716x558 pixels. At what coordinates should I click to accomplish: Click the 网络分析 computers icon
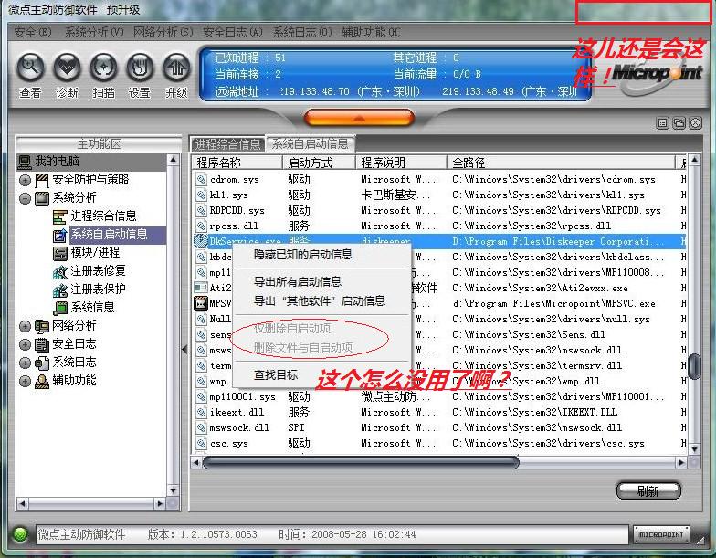(x=42, y=326)
